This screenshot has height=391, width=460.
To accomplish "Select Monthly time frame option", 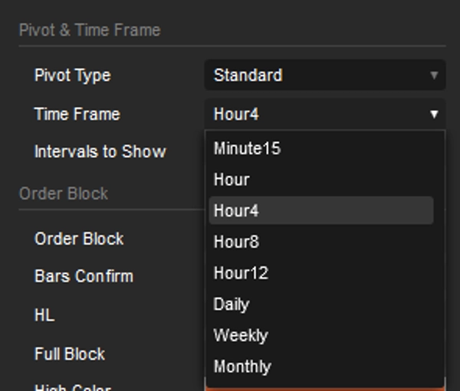I will (x=242, y=367).
